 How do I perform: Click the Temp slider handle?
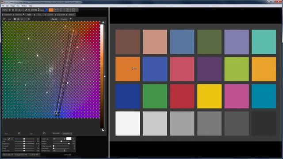point(24,139)
